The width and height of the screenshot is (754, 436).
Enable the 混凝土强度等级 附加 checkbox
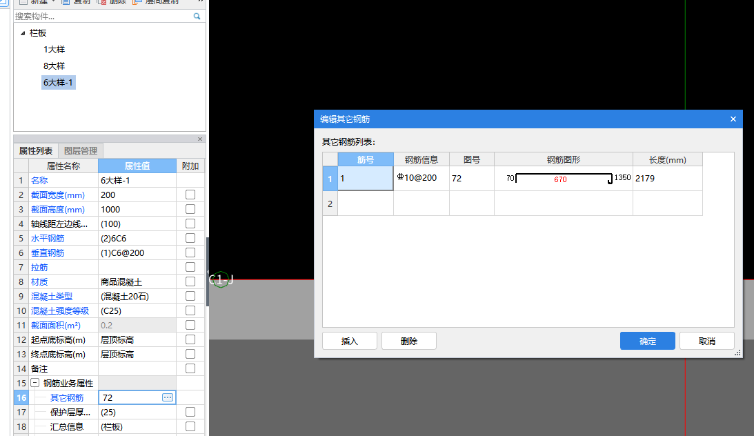(x=190, y=310)
